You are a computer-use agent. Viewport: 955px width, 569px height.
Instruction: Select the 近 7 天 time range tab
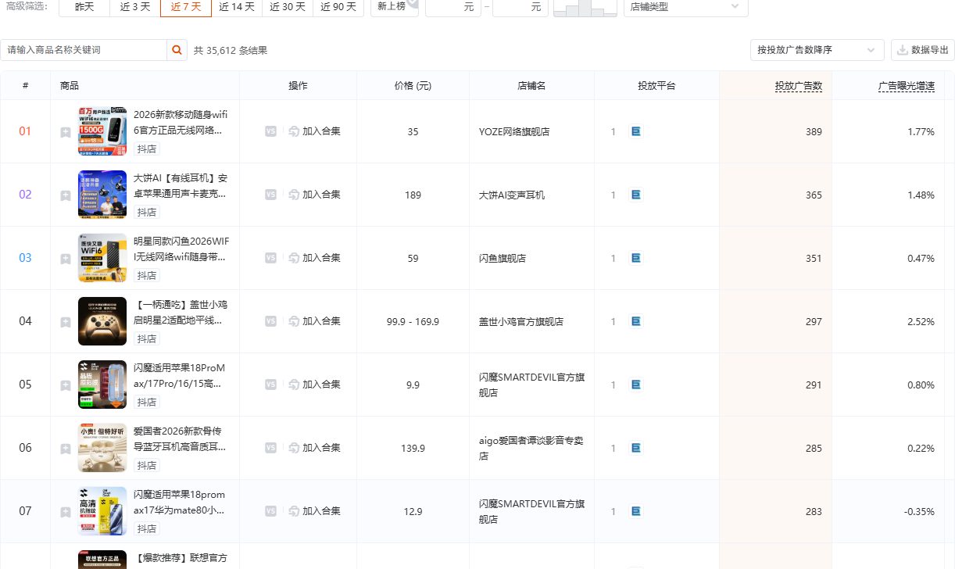click(x=186, y=7)
